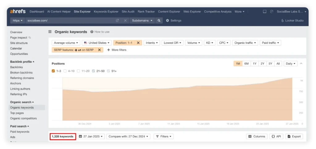Open the KD filter dropdown
The height and width of the screenshot is (149, 316).
coord(210,43)
